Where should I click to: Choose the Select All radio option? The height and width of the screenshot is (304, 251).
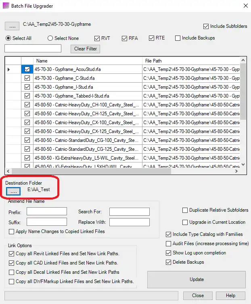click(8, 38)
